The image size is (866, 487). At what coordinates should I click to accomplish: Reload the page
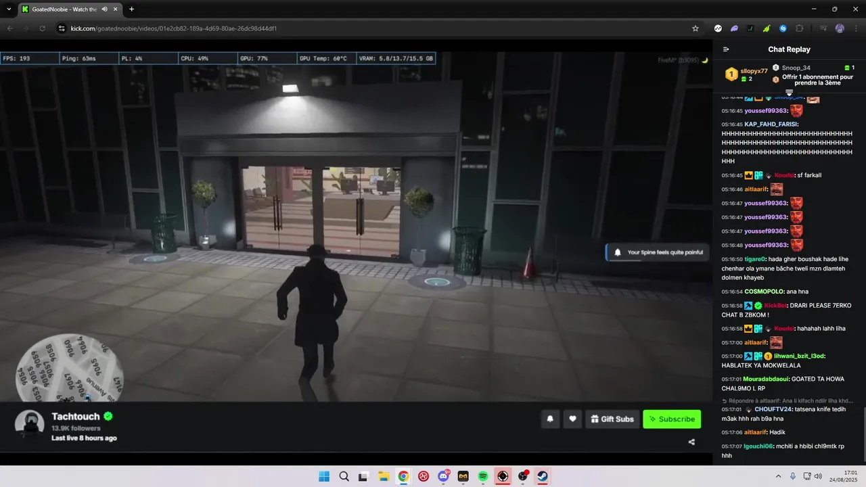click(43, 28)
